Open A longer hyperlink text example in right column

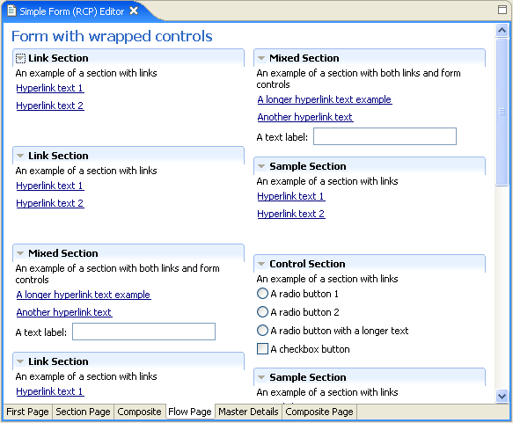point(325,99)
